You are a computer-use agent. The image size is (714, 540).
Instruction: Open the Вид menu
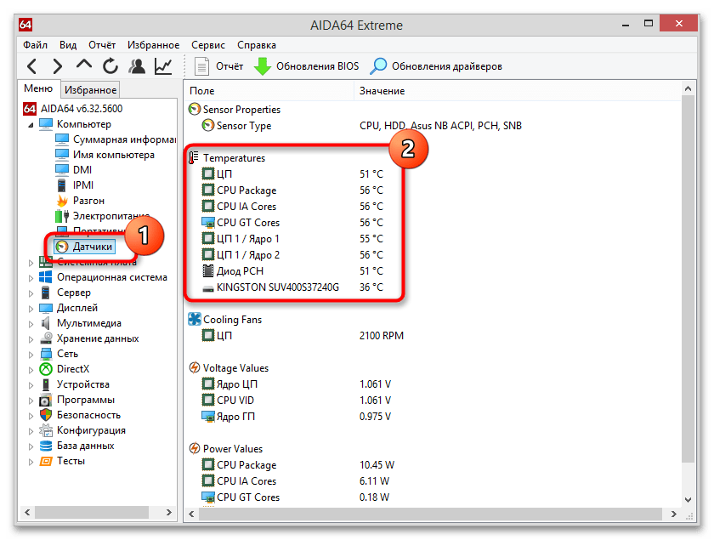68,45
